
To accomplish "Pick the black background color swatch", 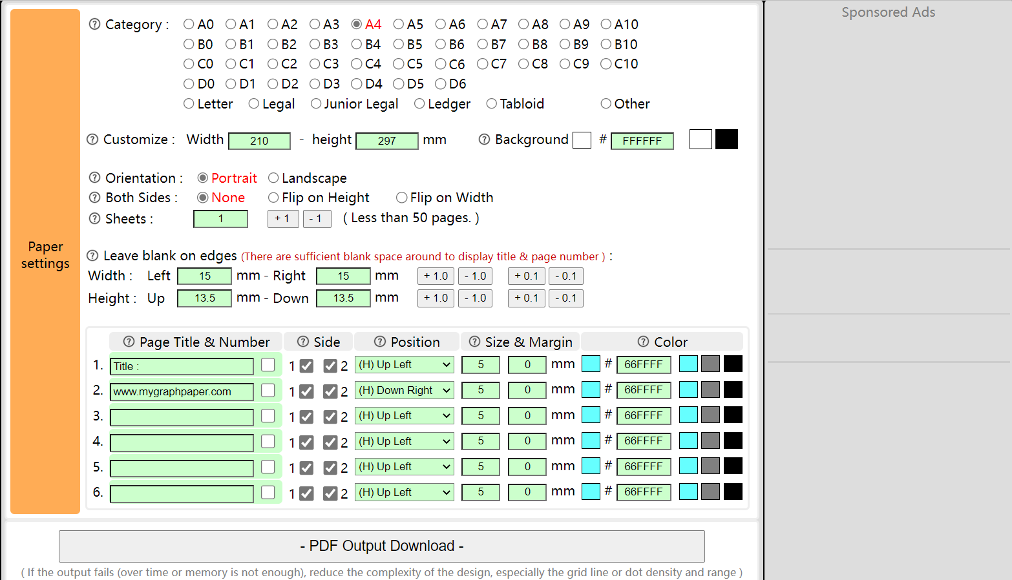I will pos(726,140).
